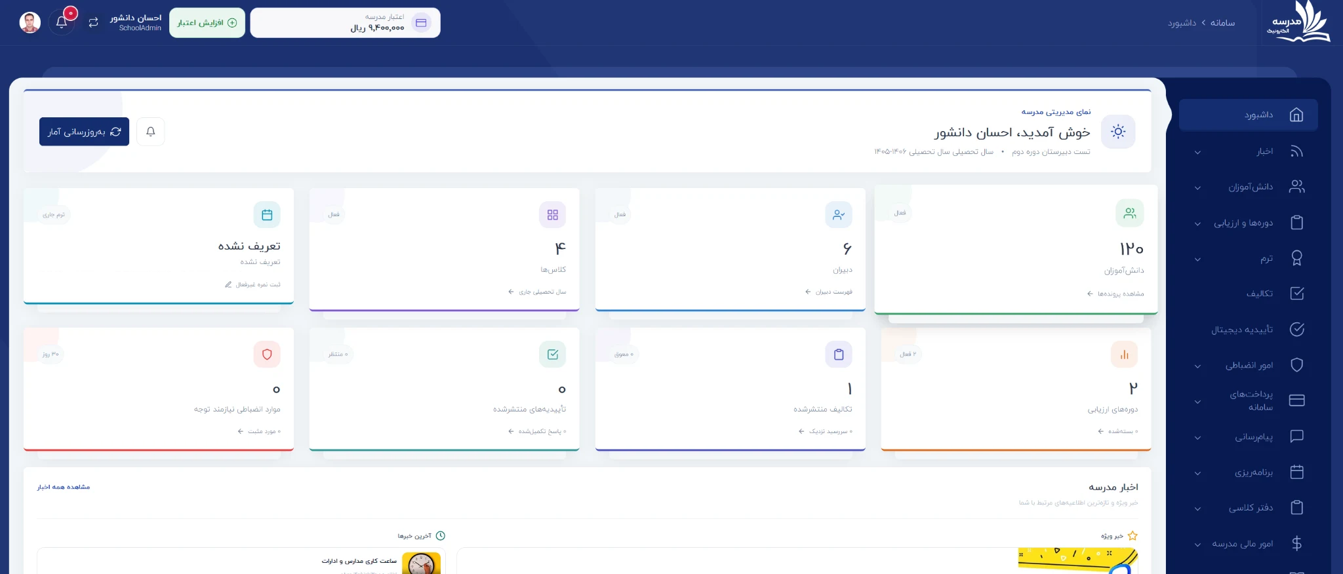Expand the برنامه‌ریزی sidebar chevron
This screenshot has height=574, width=1343.
1197,473
